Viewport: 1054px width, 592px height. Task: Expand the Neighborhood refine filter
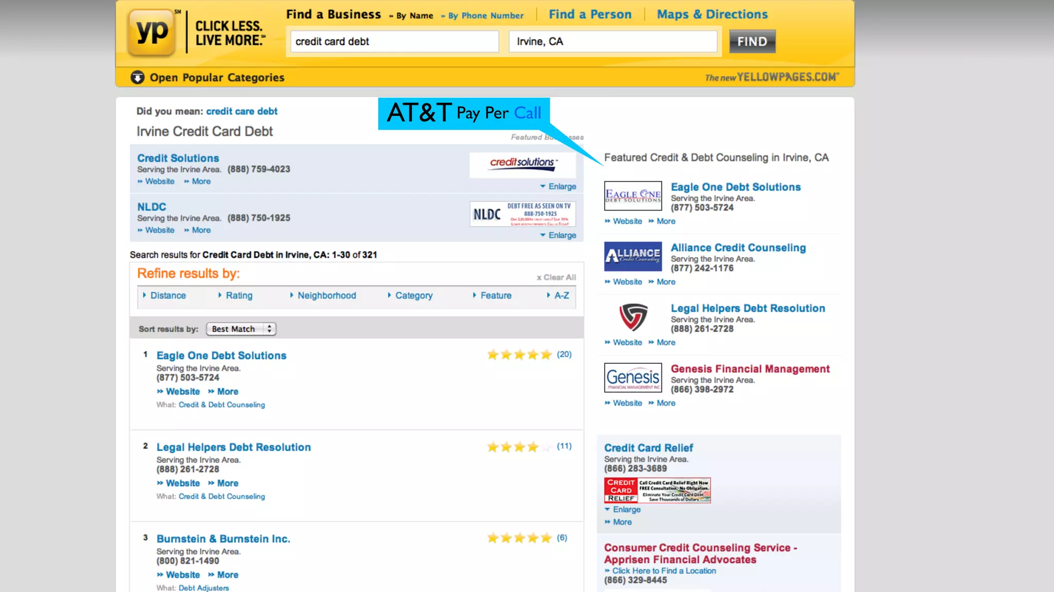click(327, 295)
